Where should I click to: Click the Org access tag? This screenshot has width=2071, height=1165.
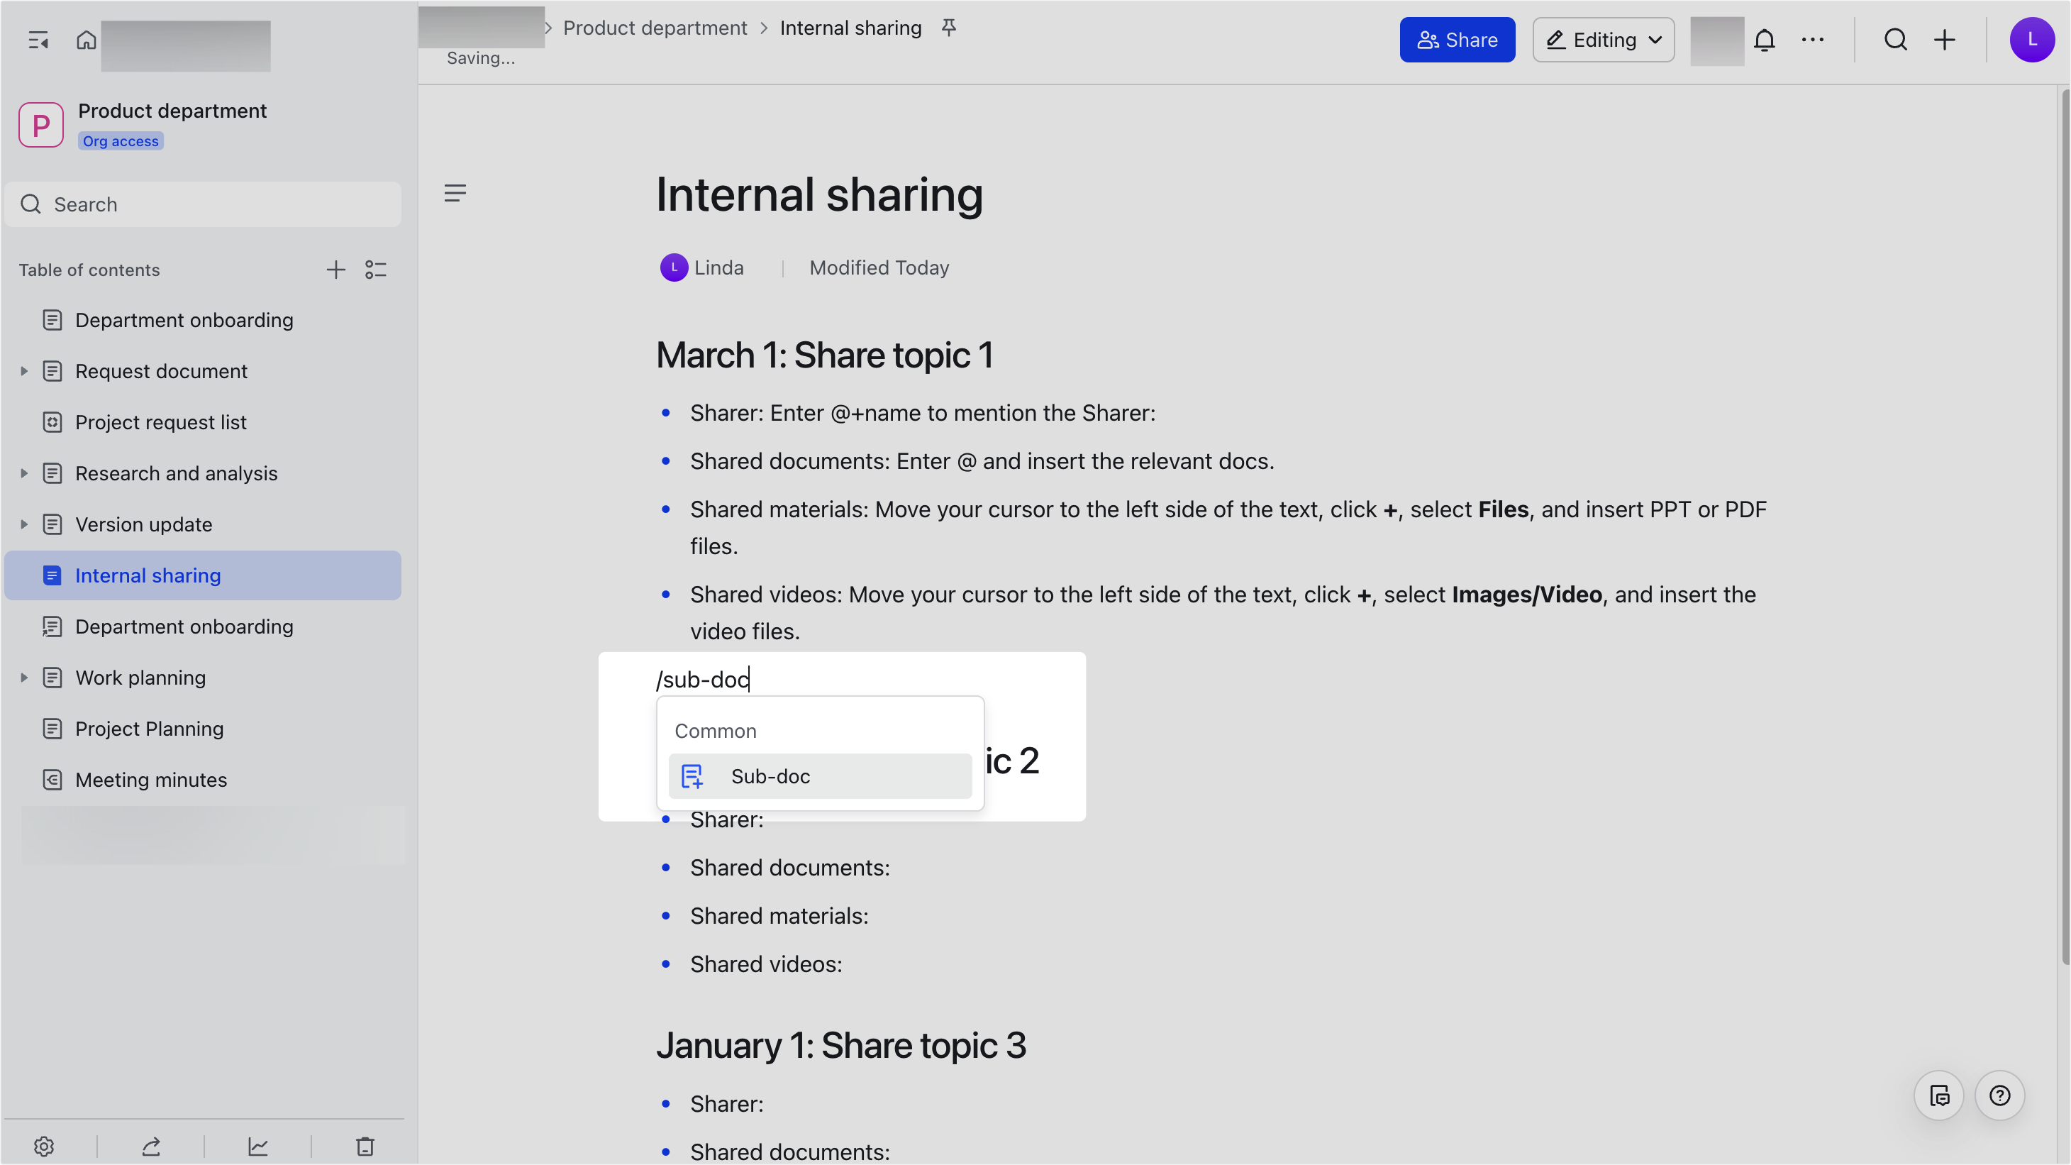[x=121, y=140]
